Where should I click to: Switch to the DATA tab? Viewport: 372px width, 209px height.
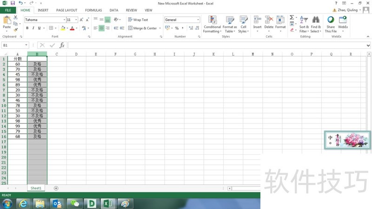click(114, 10)
